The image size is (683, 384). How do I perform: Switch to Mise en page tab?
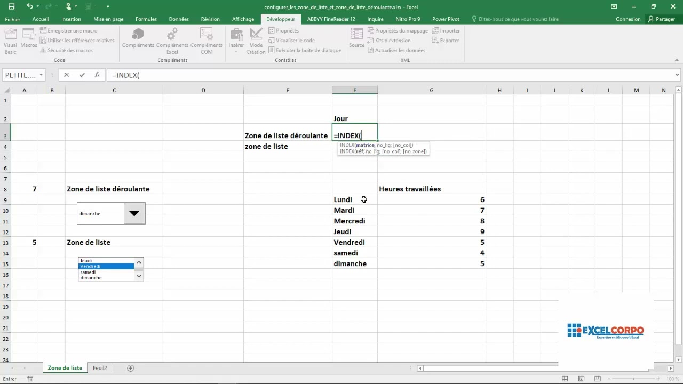pos(108,19)
